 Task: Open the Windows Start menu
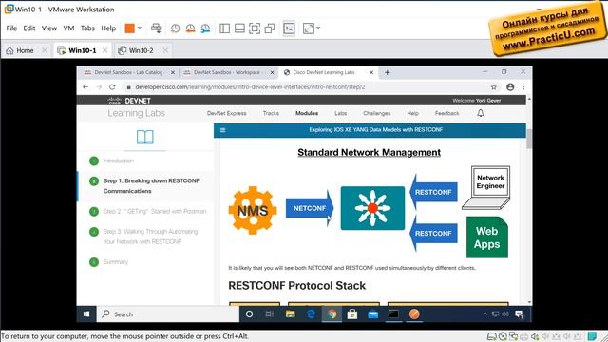86,314
